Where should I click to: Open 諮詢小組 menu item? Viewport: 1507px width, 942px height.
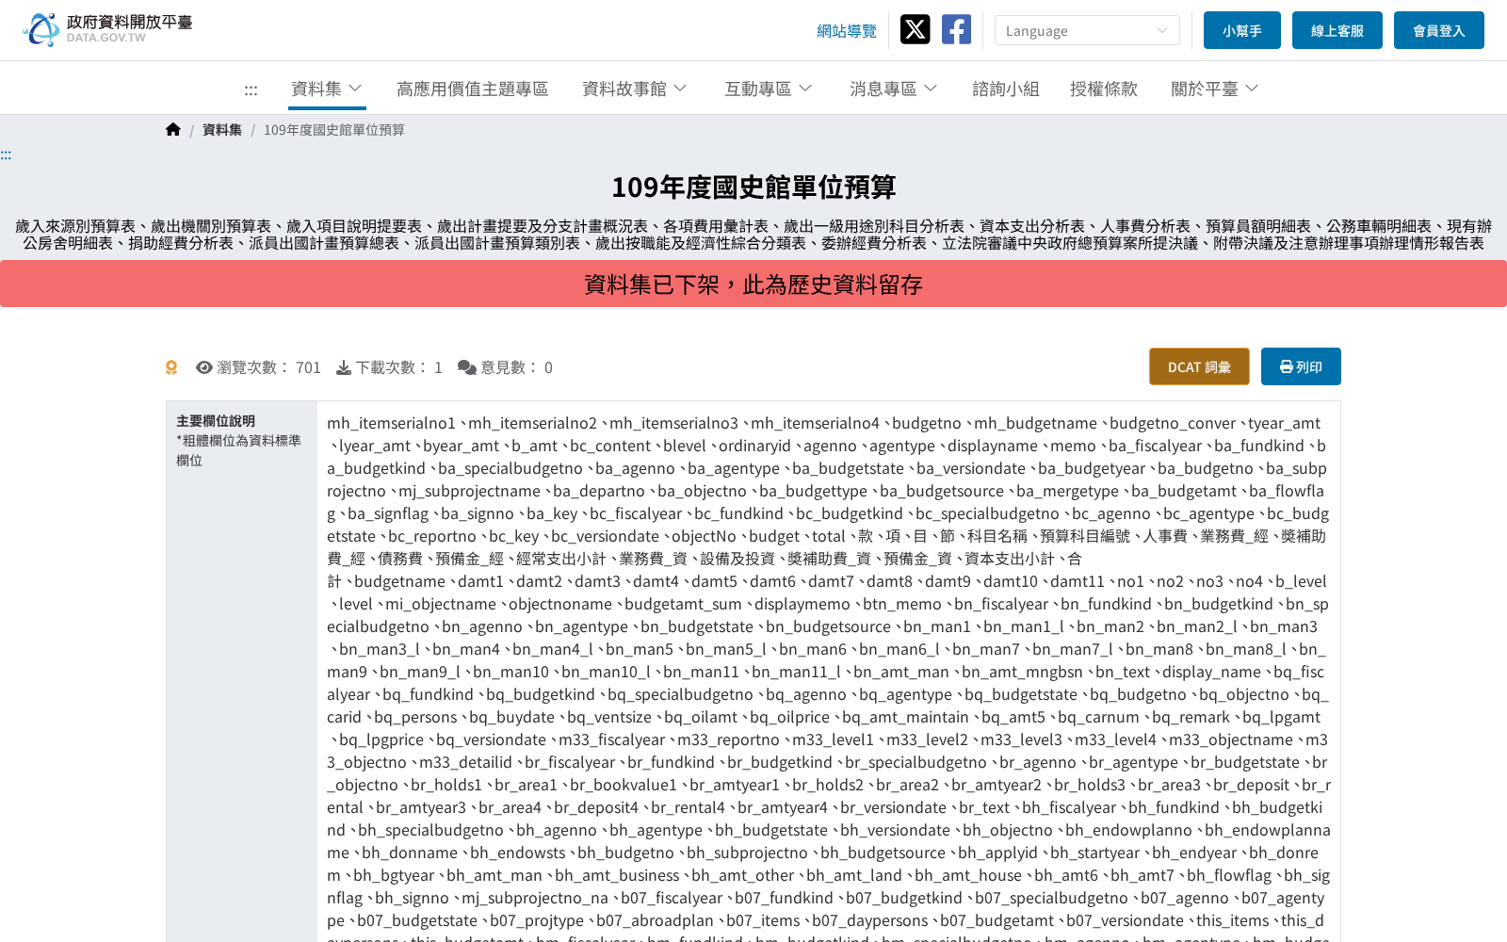(x=1006, y=89)
